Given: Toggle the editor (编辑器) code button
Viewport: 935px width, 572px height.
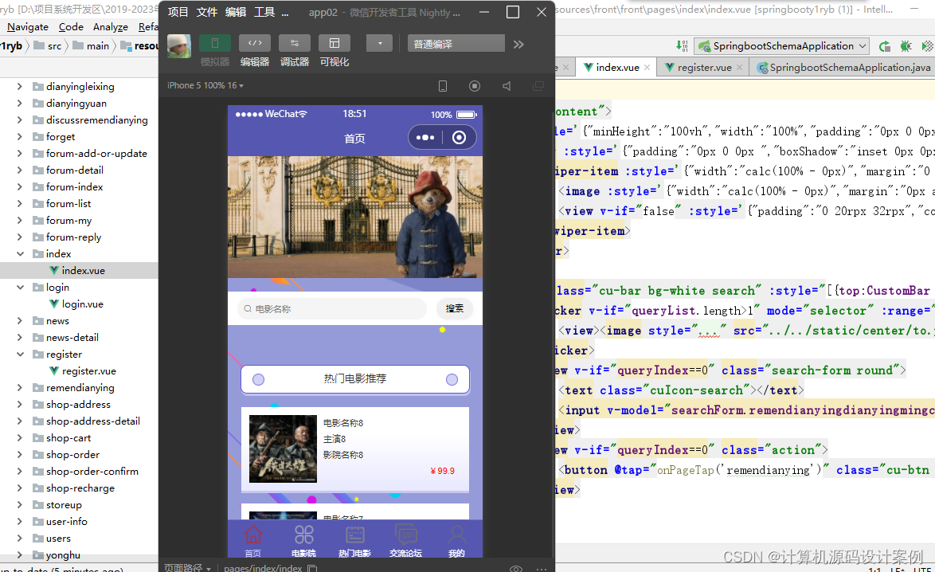Looking at the screenshot, I should point(255,44).
